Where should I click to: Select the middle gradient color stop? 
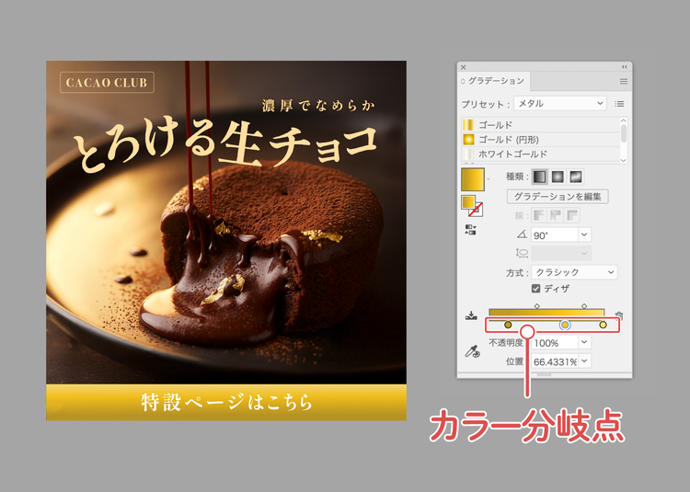click(x=565, y=325)
